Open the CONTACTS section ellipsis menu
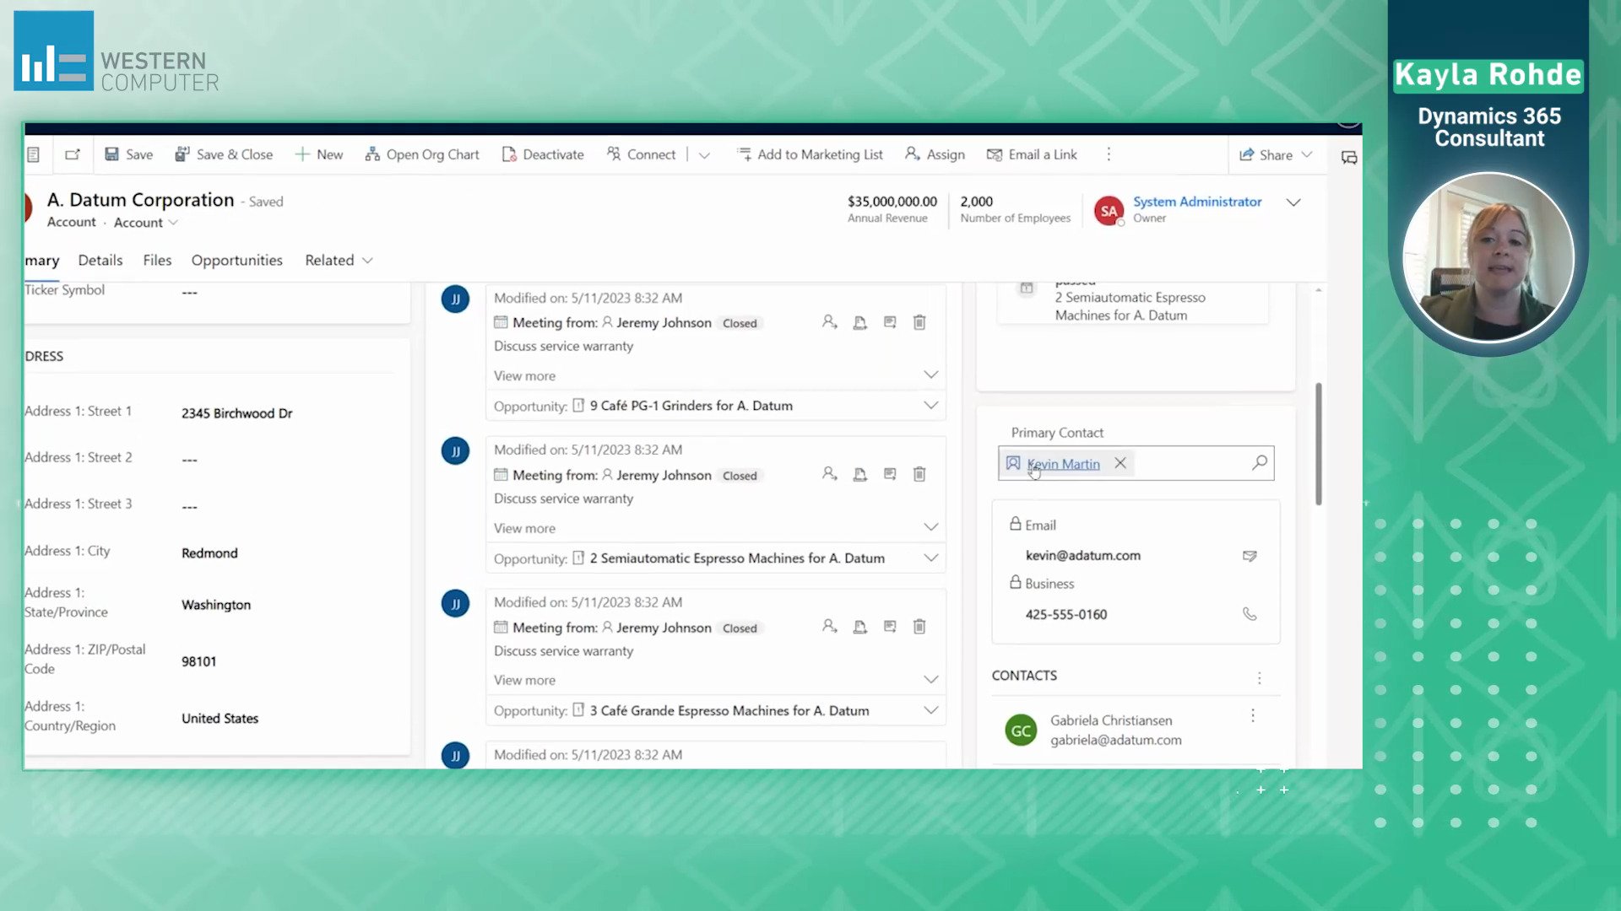 pyautogui.click(x=1260, y=677)
